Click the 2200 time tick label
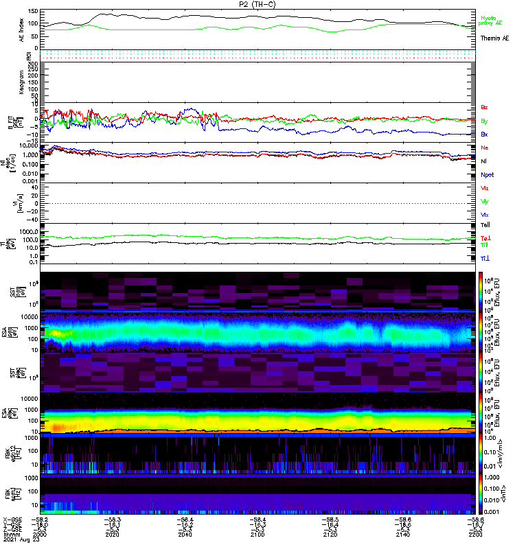 coord(475,535)
